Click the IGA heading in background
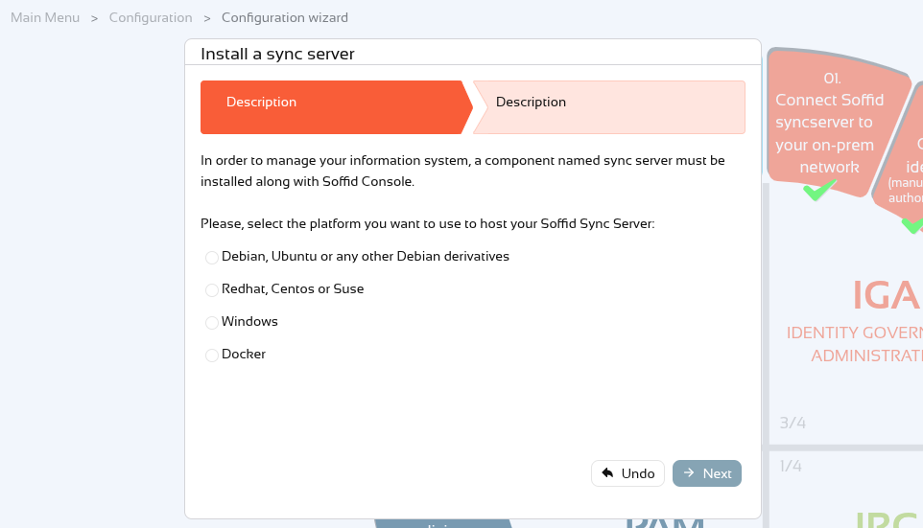The image size is (923, 528). pos(887,295)
